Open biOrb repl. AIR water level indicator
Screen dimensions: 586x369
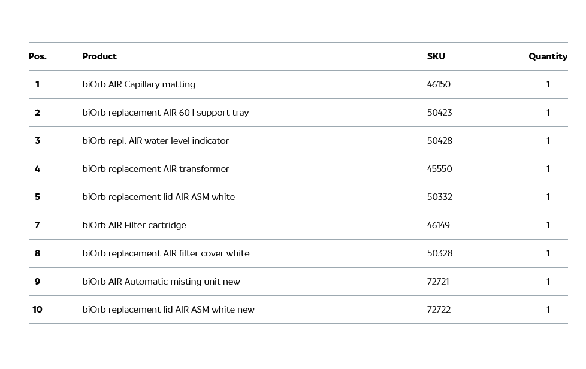[x=156, y=141]
